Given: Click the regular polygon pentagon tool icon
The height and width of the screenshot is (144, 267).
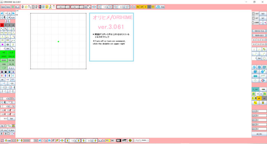Looking at the screenshot, I should [x=264, y=58].
